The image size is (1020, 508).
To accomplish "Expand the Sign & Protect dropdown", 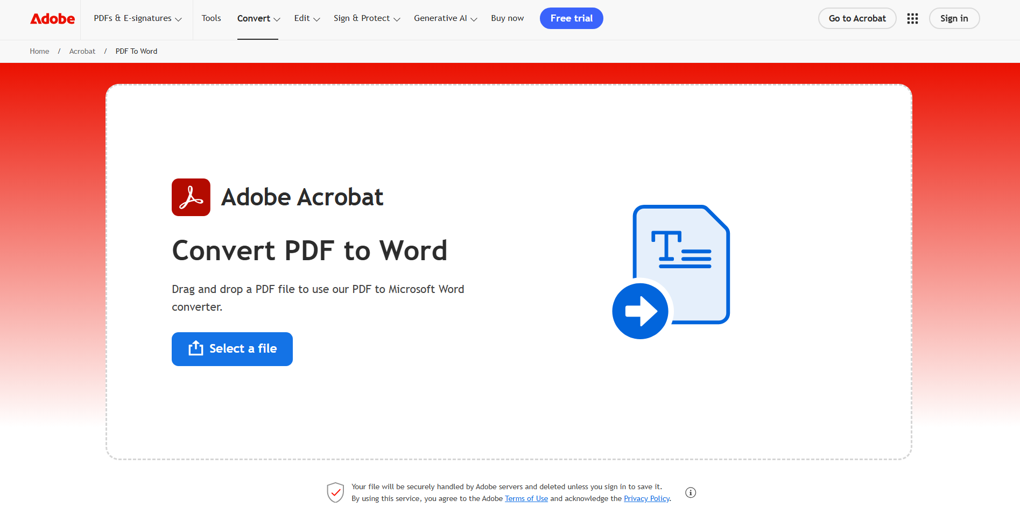I will tap(367, 18).
